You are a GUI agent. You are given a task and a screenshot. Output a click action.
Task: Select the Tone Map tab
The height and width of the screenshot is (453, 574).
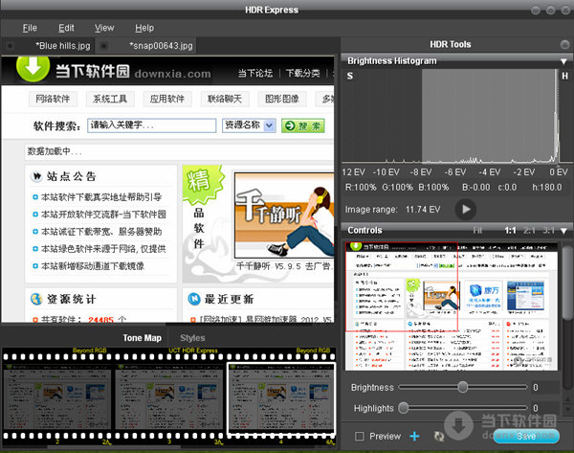(142, 338)
